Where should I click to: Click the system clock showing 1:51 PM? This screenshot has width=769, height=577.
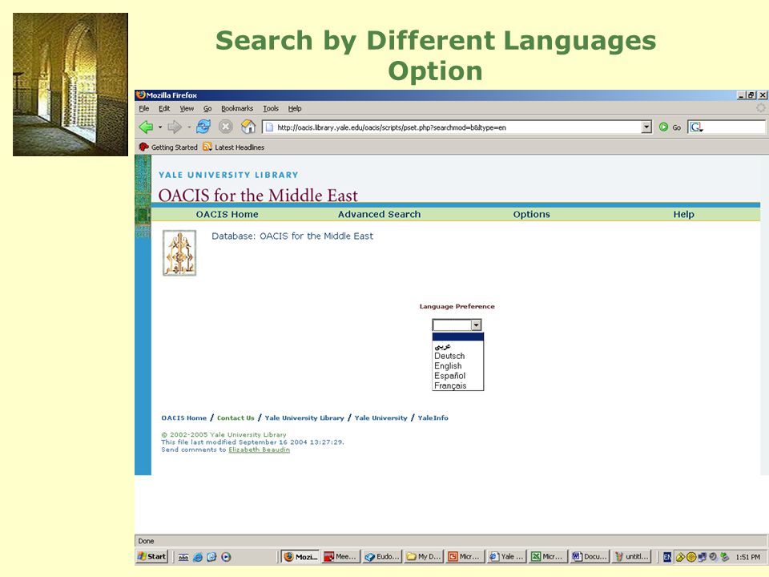pos(747,557)
